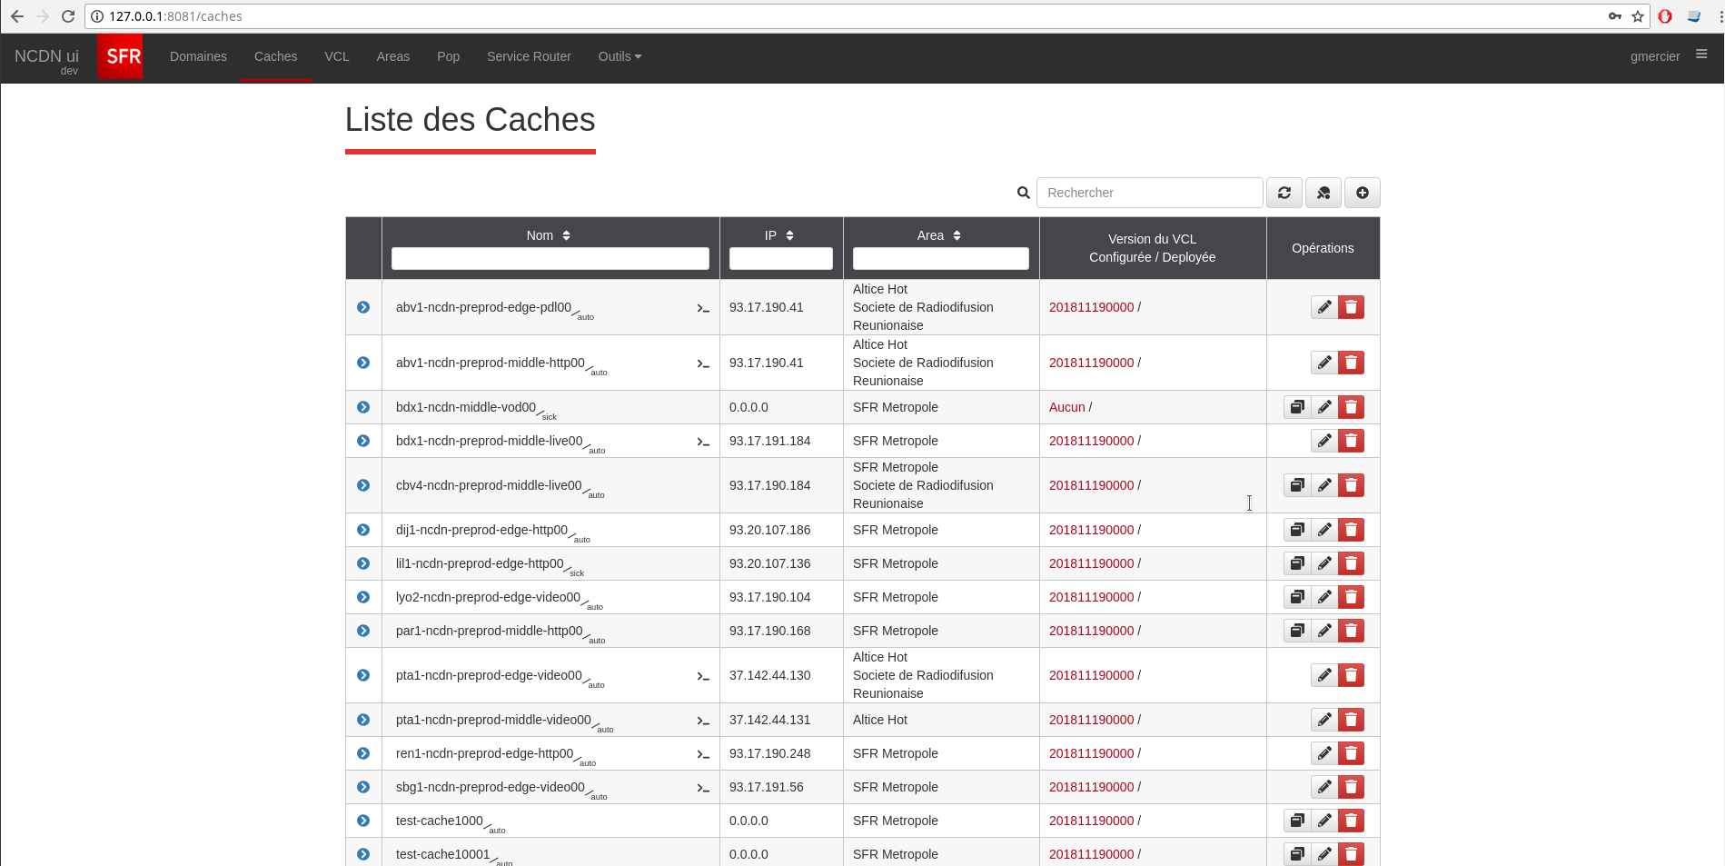Click the Area column filter input
Image resolution: width=1725 pixels, height=866 pixels.
pyautogui.click(x=940, y=259)
